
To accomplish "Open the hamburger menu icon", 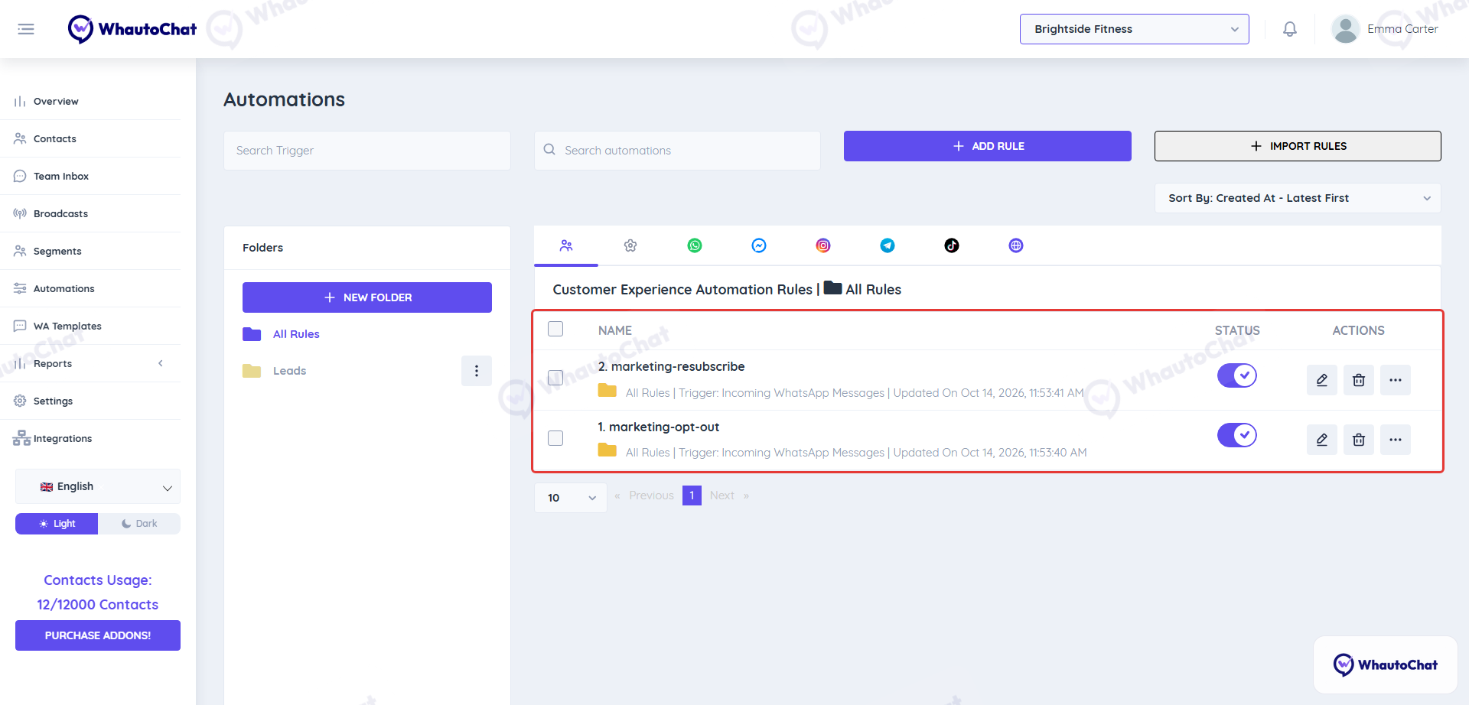I will point(26,29).
